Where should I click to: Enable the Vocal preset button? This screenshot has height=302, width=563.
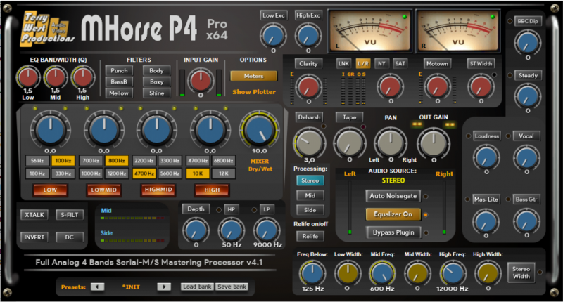[526, 136]
